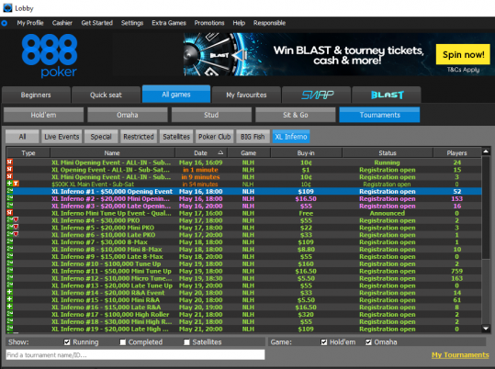Open the SNAP tab
Viewport: 495px width, 369px height.
click(317, 95)
